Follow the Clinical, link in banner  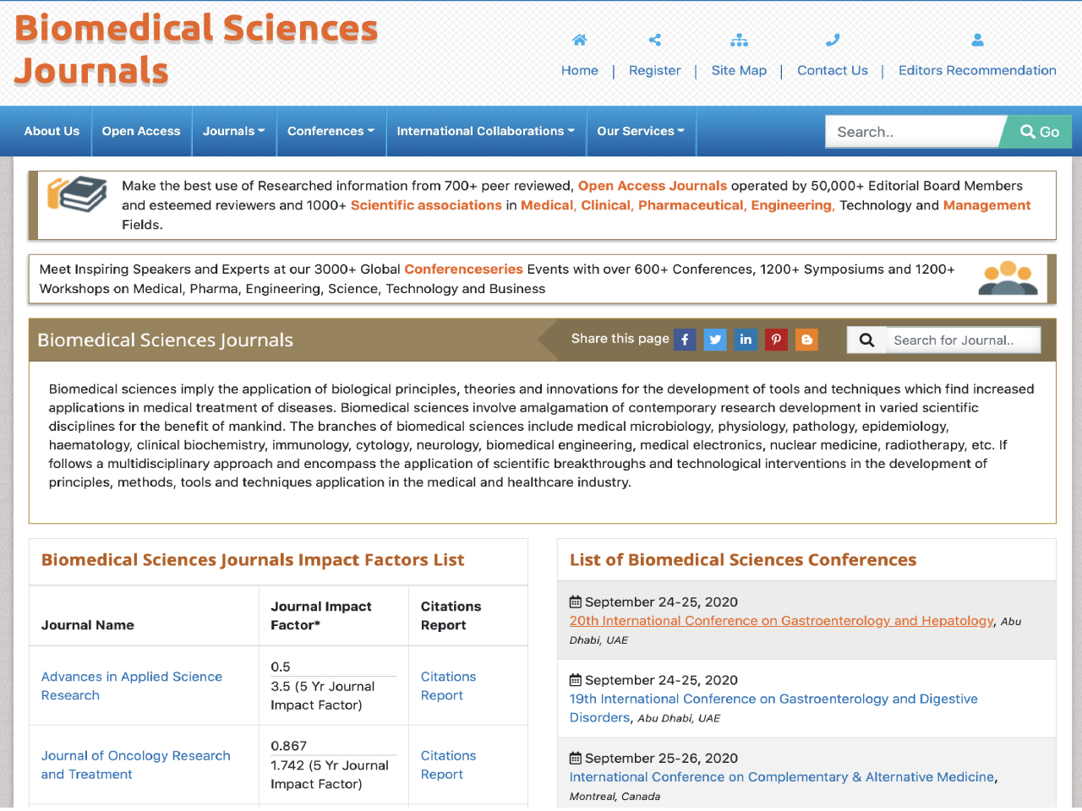[606, 205]
